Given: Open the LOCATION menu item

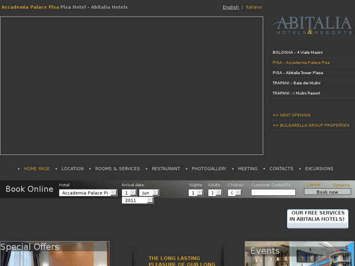Looking at the screenshot, I should click(x=72, y=169).
